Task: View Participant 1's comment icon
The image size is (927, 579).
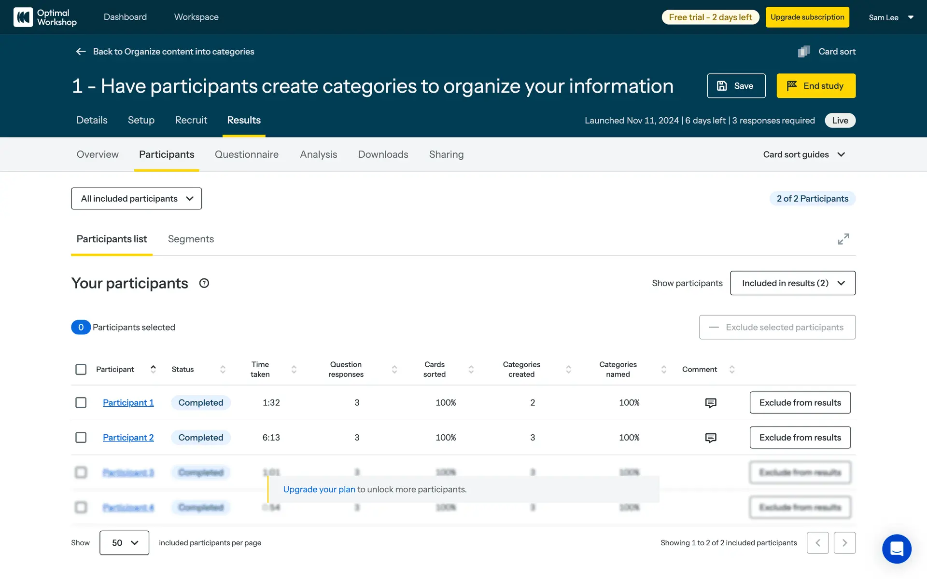Action: pos(710,403)
